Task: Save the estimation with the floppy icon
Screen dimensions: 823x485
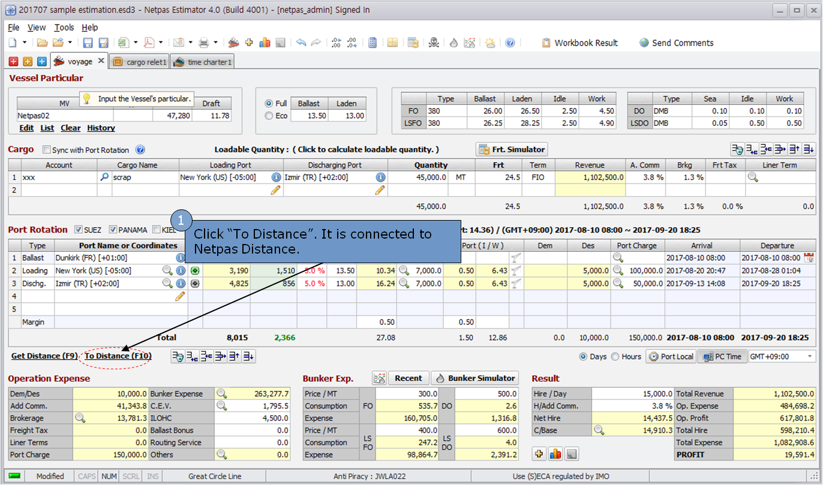Action: tap(88, 43)
